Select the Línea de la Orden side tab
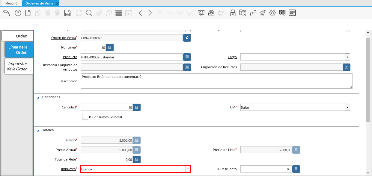The image size is (372, 177). coord(19,50)
